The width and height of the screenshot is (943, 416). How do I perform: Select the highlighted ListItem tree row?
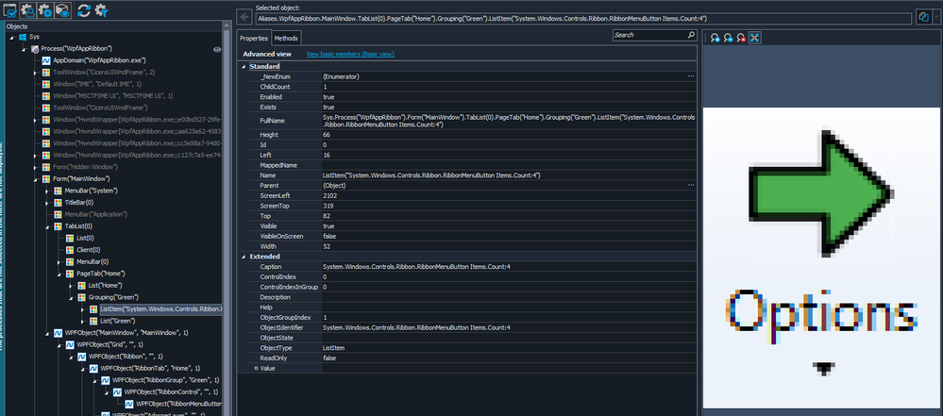161,309
